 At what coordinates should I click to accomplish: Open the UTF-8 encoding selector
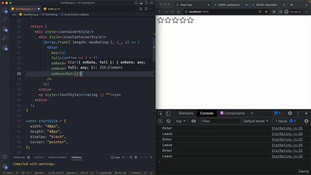pyautogui.click(x=84, y=173)
